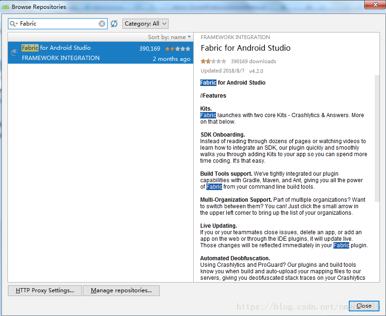The height and width of the screenshot is (316, 386).
Task: Reload the plugin repository list
Action: coord(114,24)
